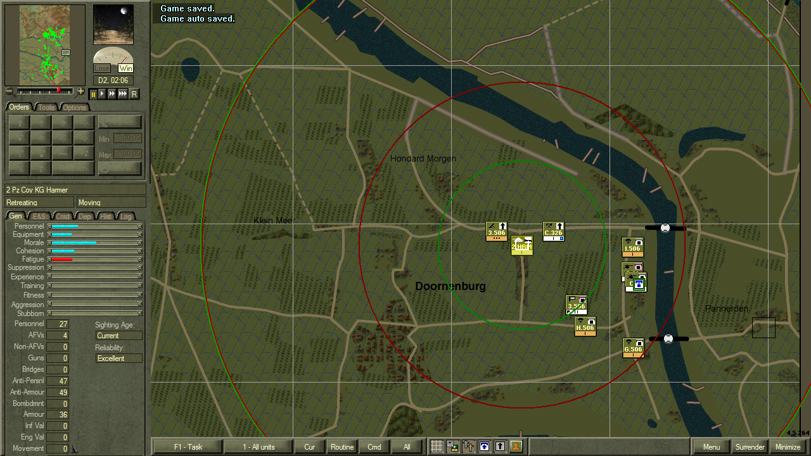Click the Cohesion level bar
Image resolution: width=811 pixels, height=456 pixels.
tap(95, 251)
